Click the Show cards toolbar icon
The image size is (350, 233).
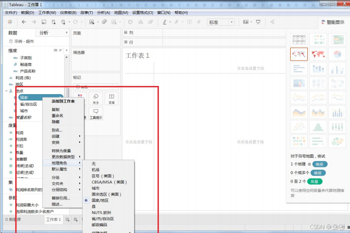pyautogui.click(x=245, y=22)
